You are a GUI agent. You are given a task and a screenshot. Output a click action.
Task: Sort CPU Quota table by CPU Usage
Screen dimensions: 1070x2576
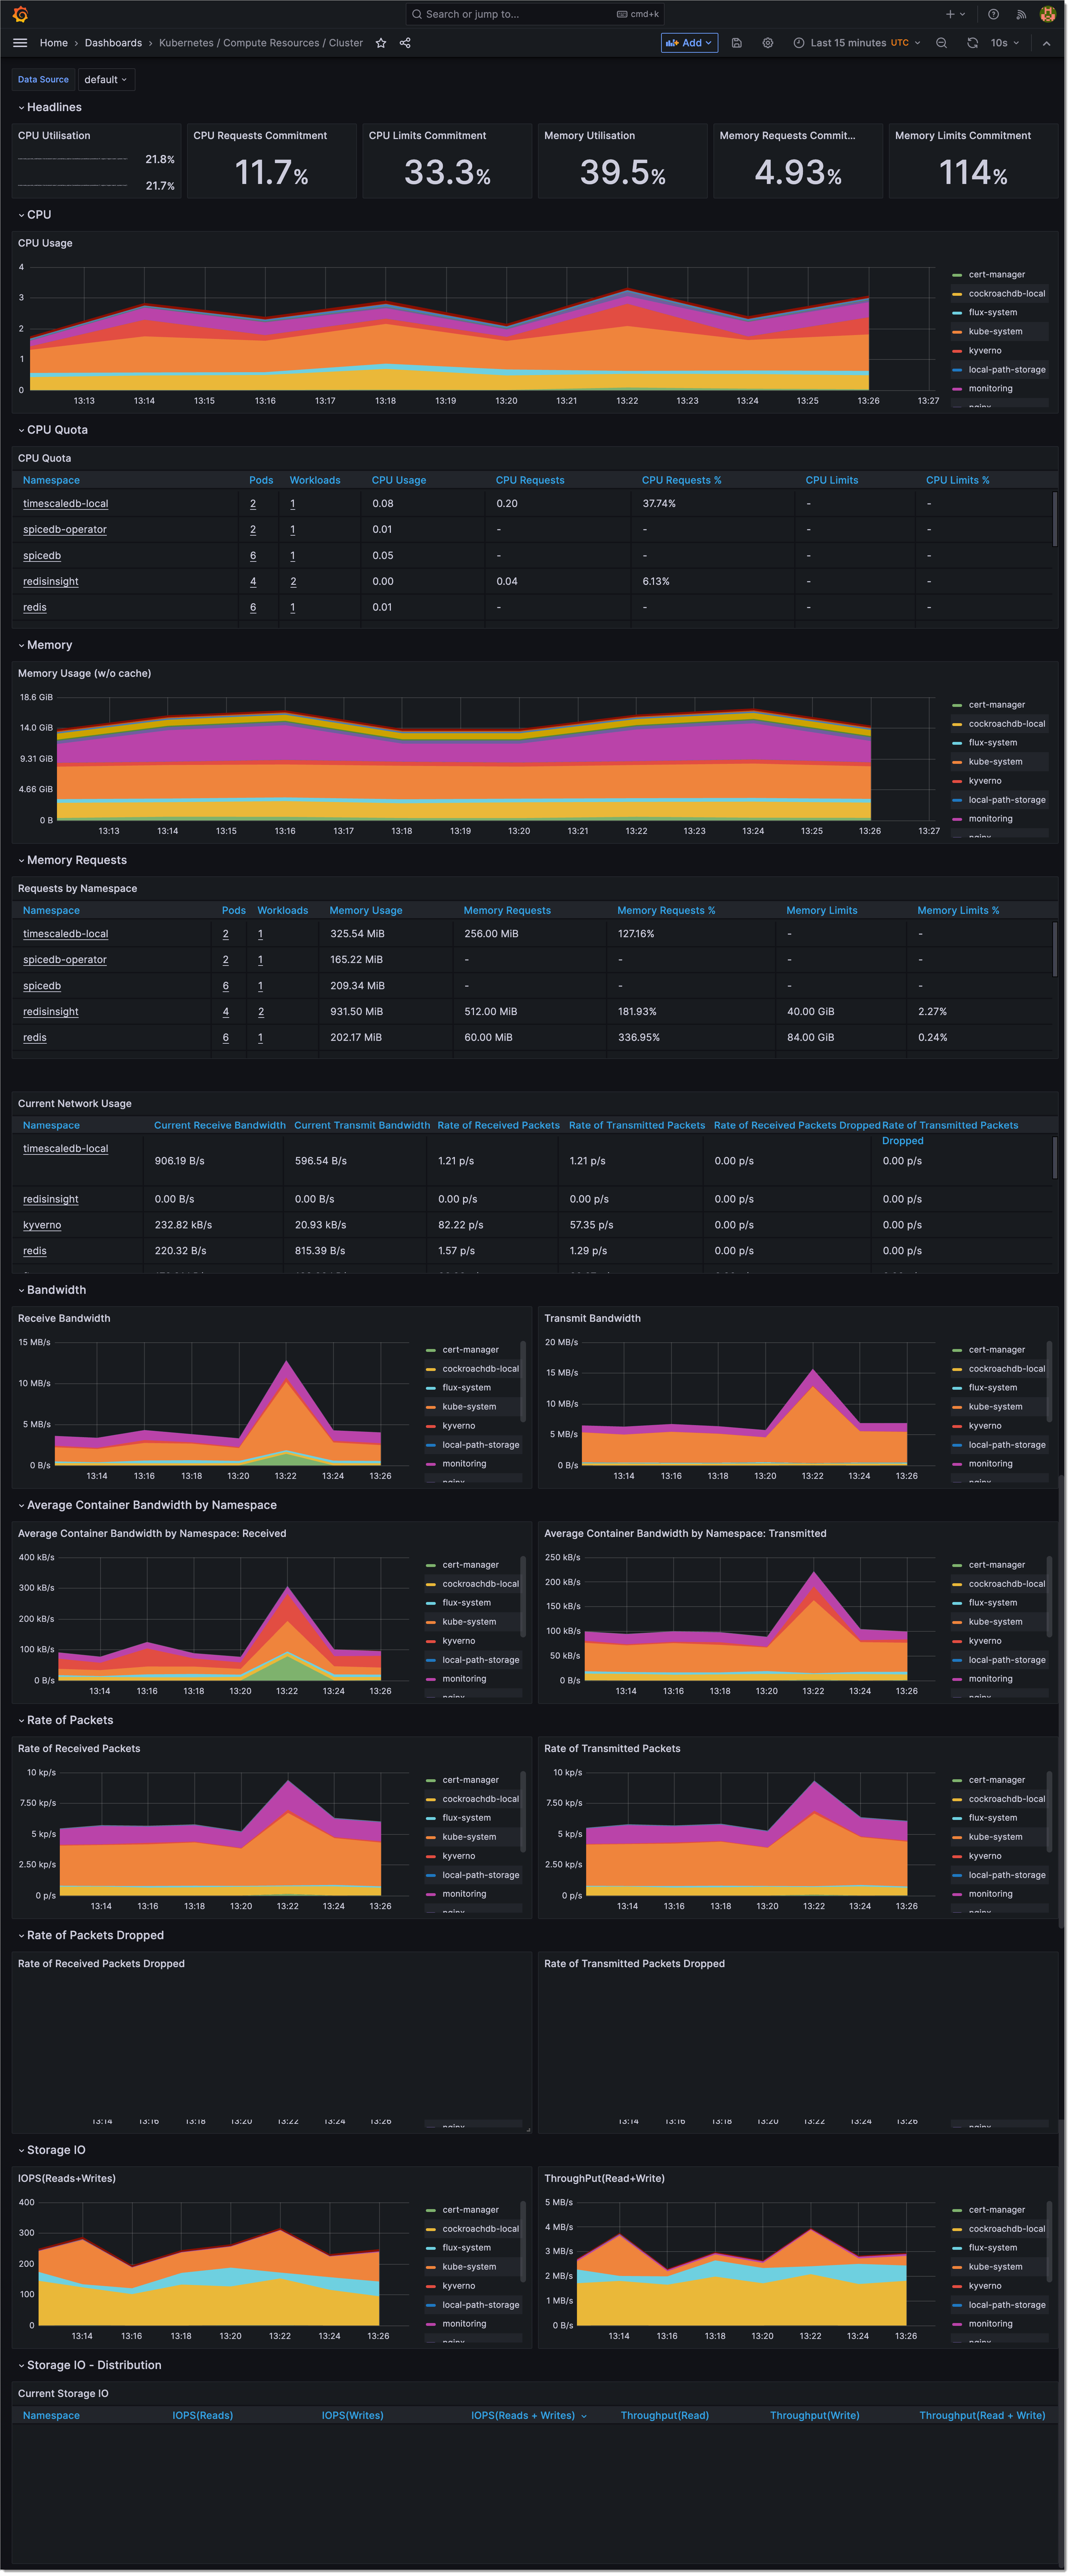399,480
